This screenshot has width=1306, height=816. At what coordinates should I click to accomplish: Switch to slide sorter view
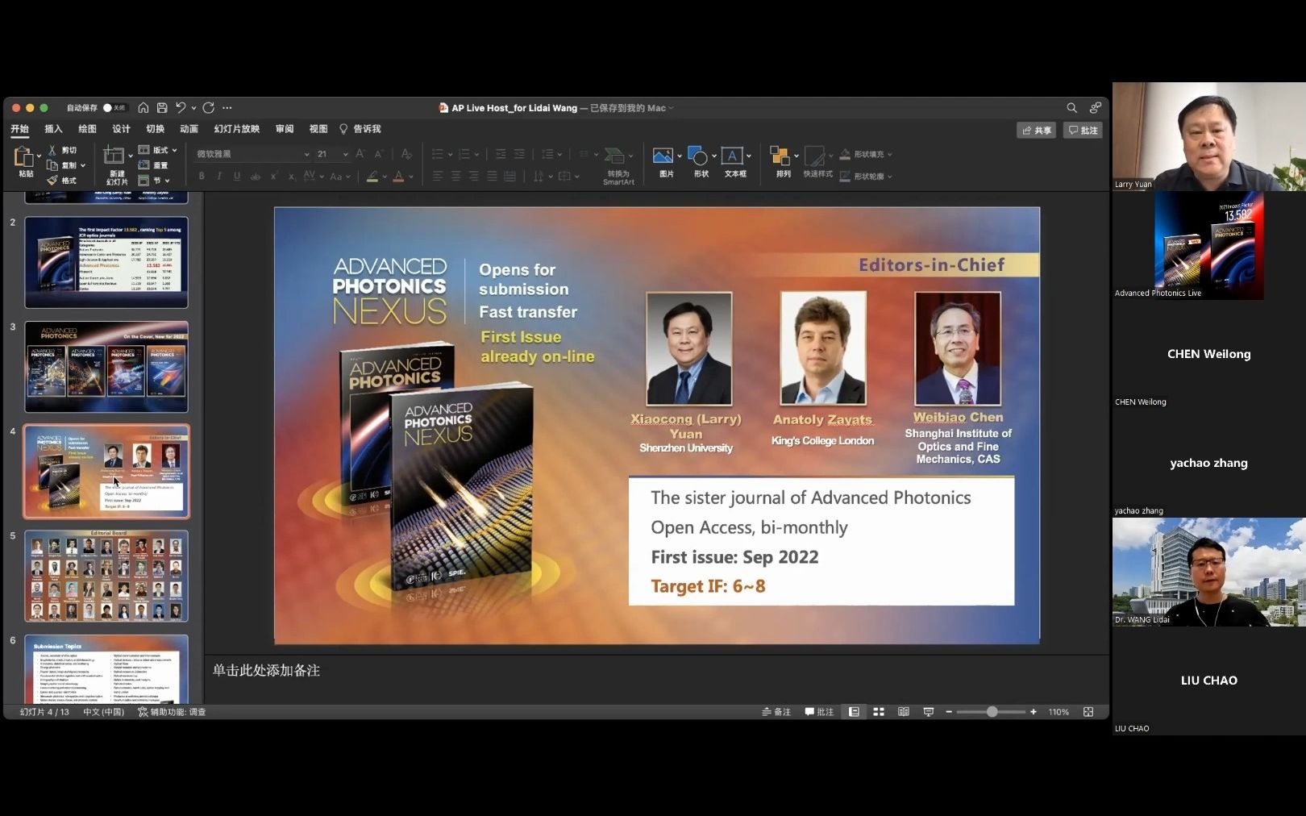tap(879, 712)
